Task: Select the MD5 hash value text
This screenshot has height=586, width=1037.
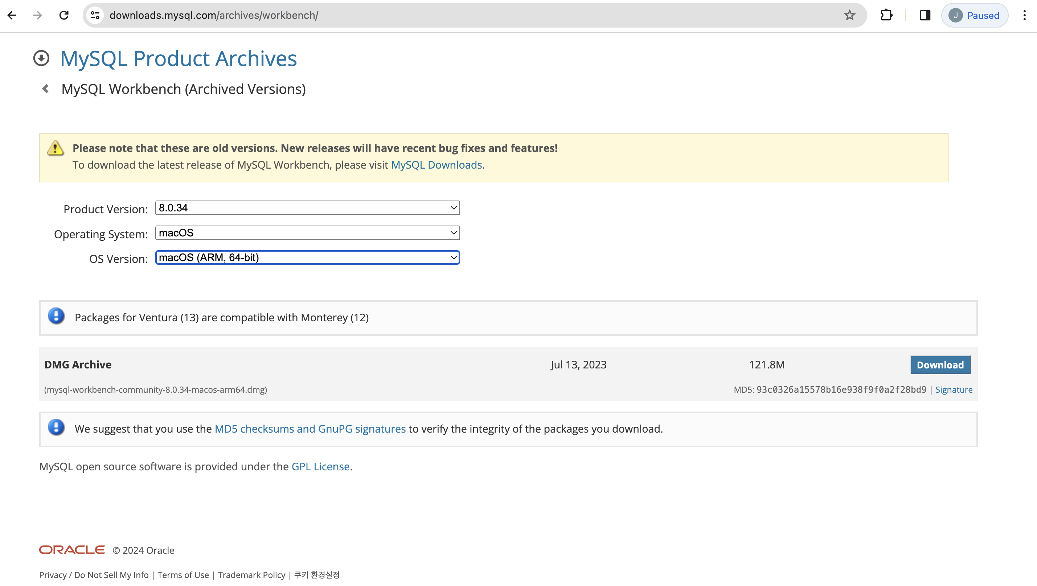Action: (x=841, y=389)
